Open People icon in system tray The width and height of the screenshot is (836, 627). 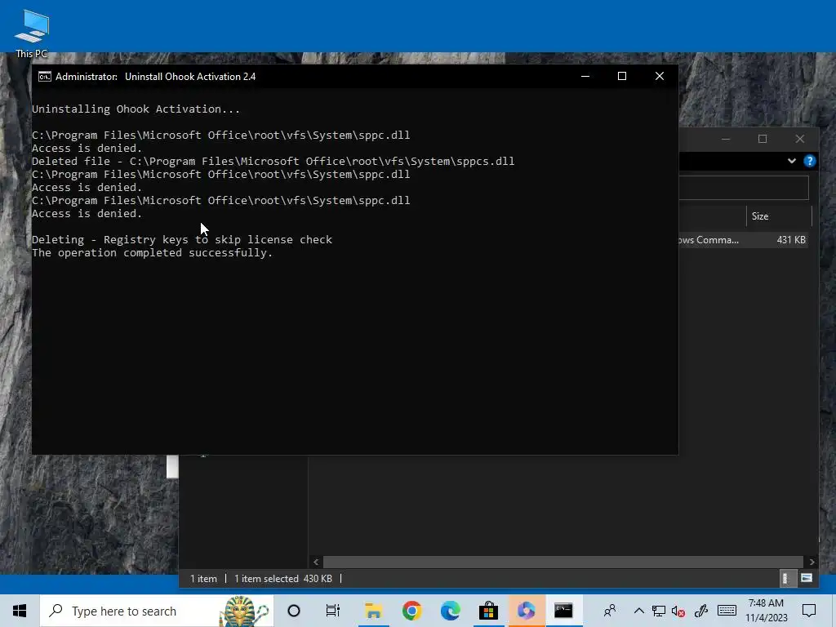(610, 611)
